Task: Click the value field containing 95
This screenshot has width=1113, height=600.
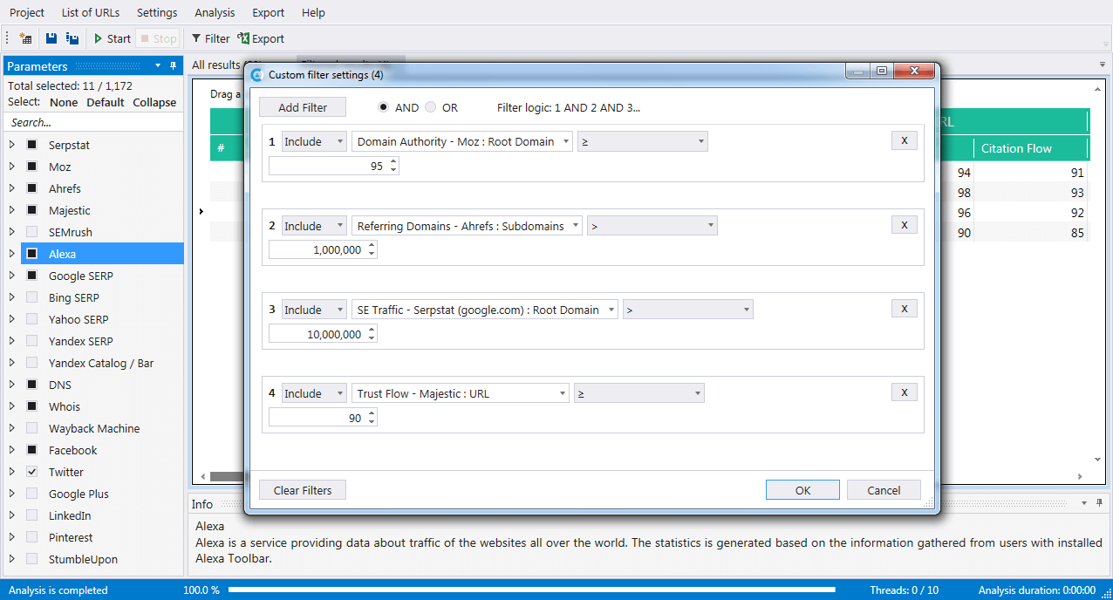Action: [x=333, y=166]
